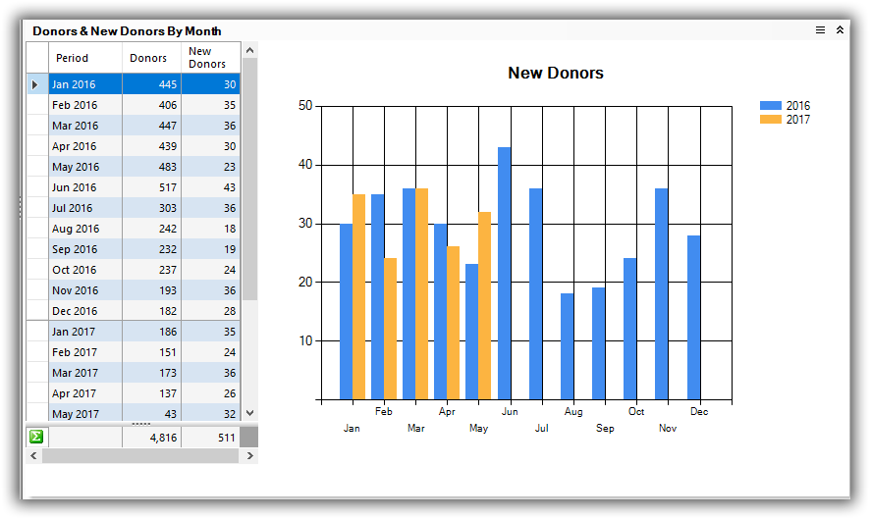Click the orange 2017 legend swatch
Screen dimensions: 870x519
tap(771, 120)
